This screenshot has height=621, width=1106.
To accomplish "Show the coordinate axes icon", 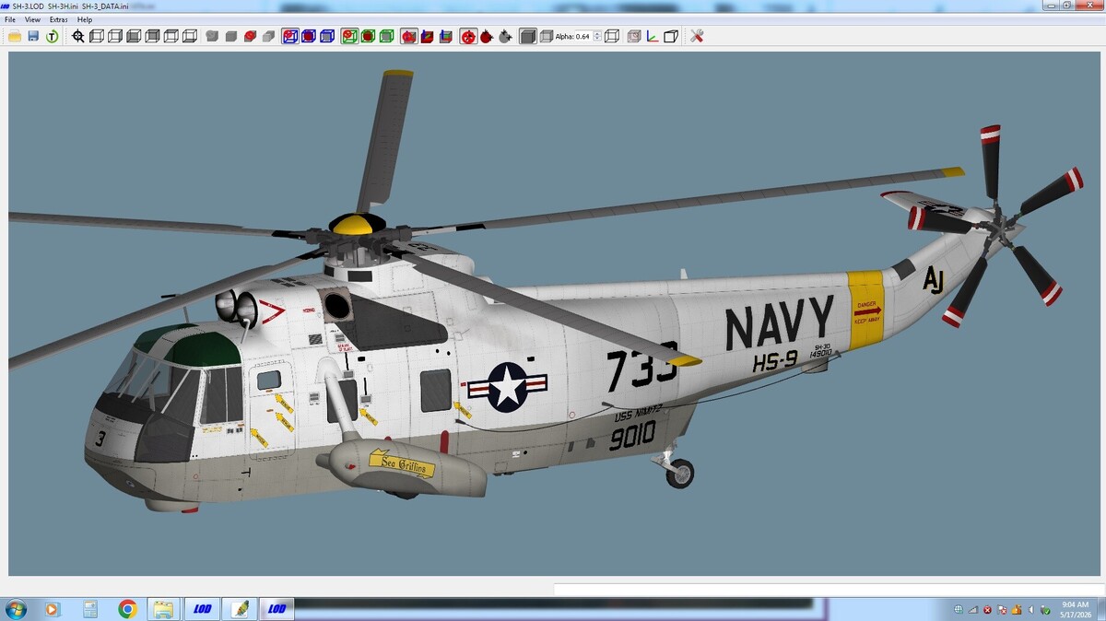I will [653, 36].
